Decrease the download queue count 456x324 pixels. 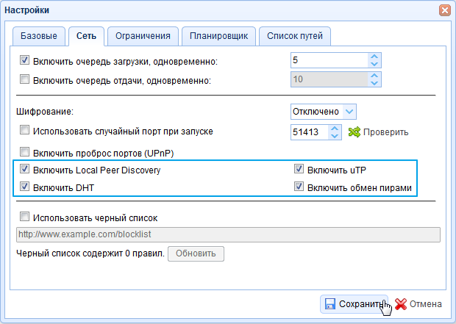click(x=374, y=64)
